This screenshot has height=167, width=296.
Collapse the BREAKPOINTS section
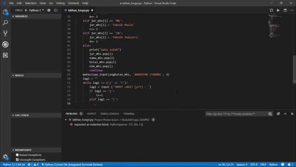pos(36,150)
